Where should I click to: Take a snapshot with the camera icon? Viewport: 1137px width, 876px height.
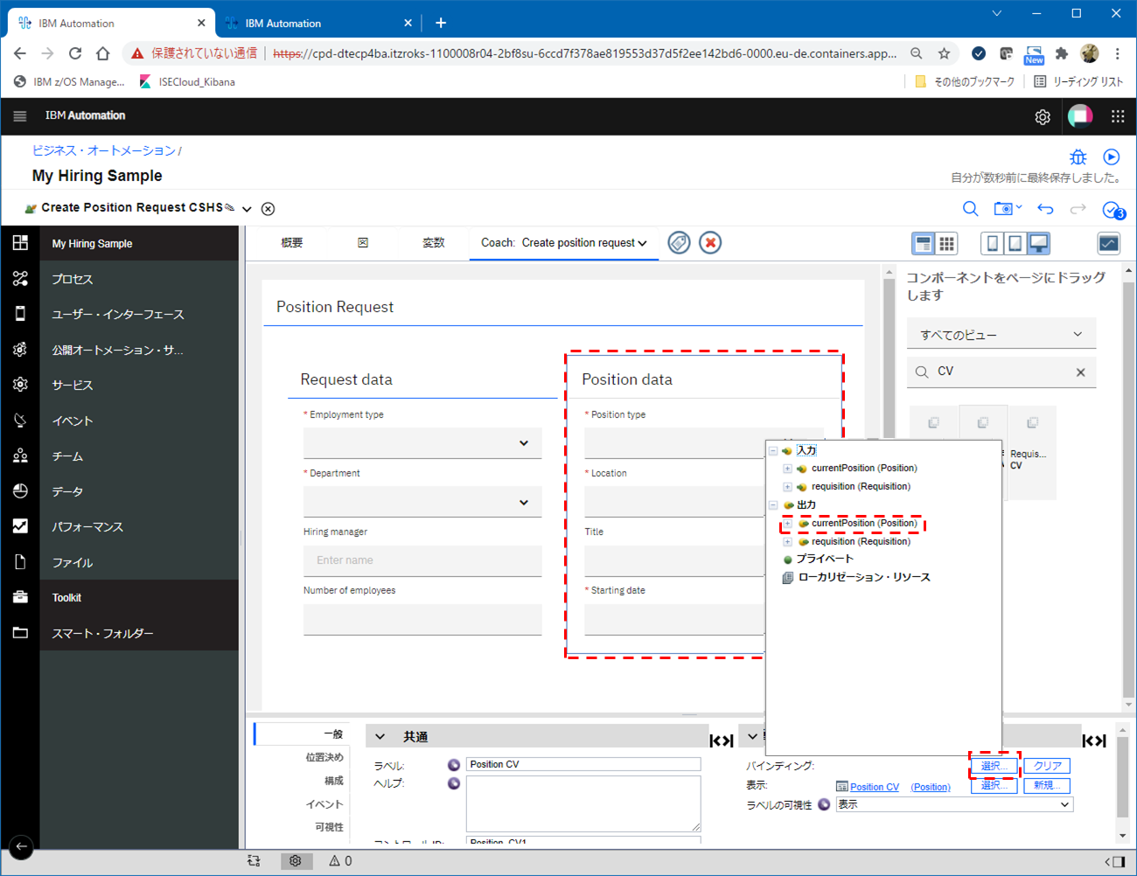1003,209
